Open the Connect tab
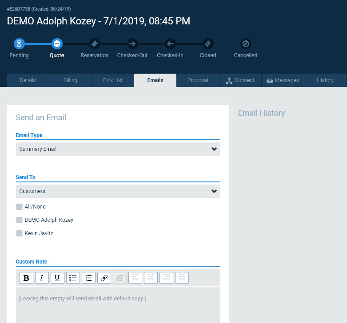347x323 pixels. (240, 80)
